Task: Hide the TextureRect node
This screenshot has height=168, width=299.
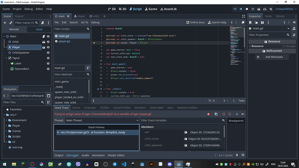Action: 48,69
